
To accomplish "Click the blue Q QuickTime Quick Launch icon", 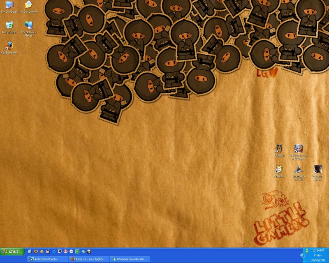I will [54, 251].
